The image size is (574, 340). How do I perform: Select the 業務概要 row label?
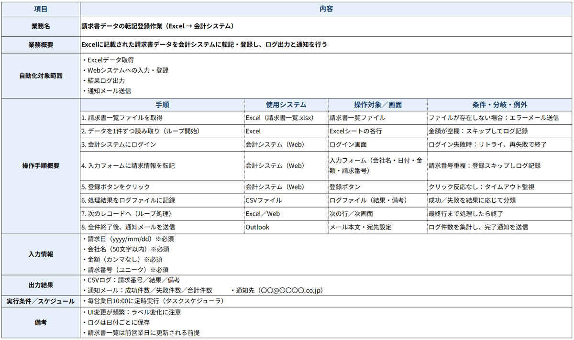point(40,45)
